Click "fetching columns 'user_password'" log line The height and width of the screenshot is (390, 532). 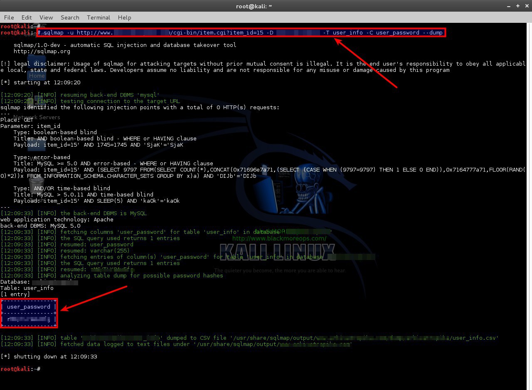[166, 232]
